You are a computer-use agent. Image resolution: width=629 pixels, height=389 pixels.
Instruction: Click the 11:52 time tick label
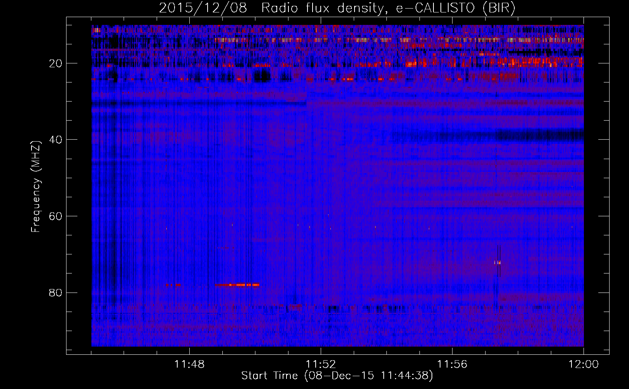(321, 364)
